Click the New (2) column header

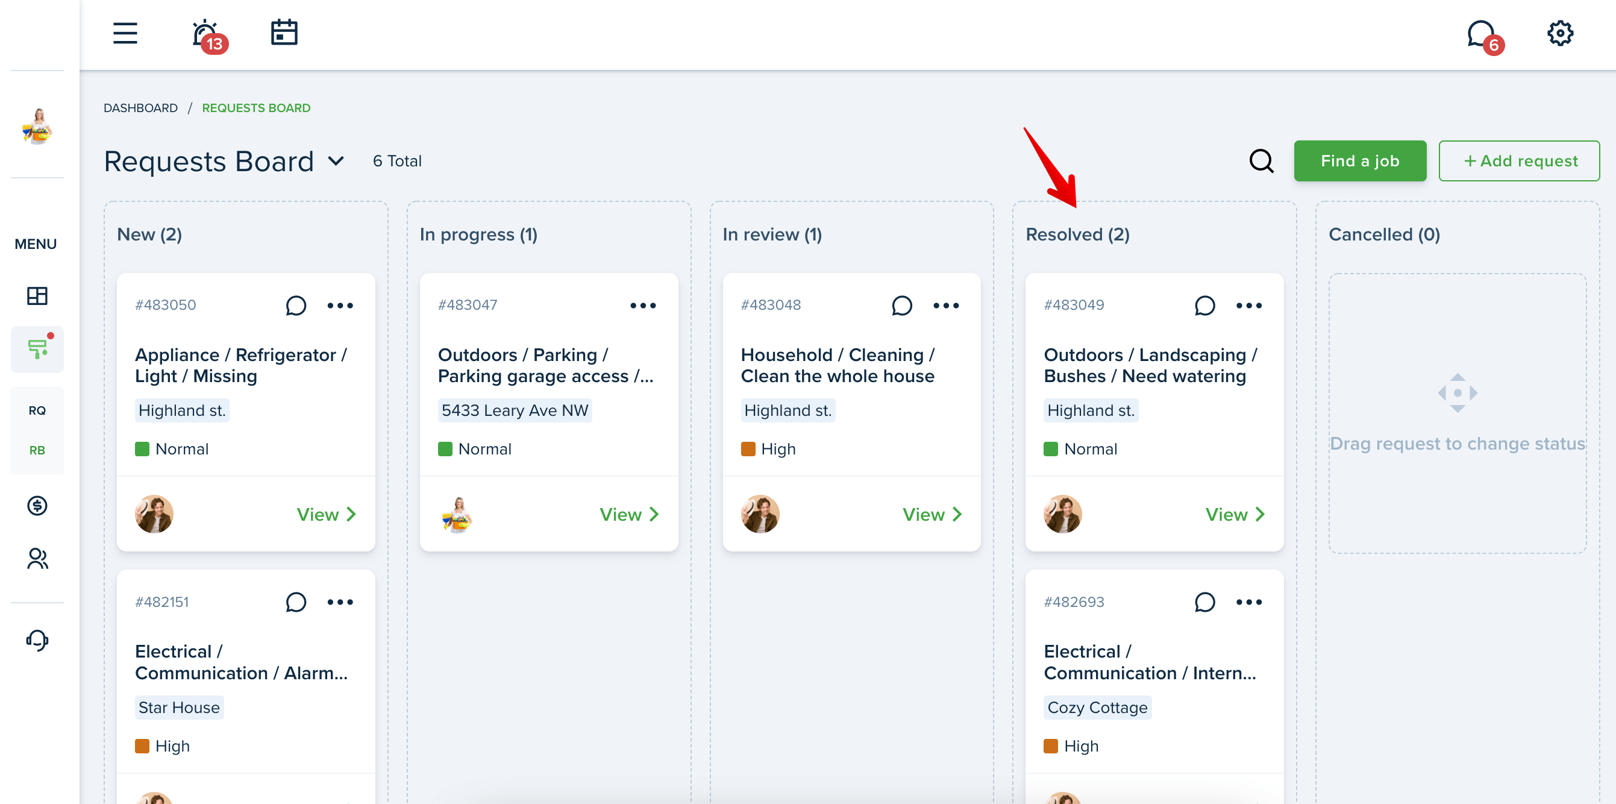pyautogui.click(x=149, y=234)
